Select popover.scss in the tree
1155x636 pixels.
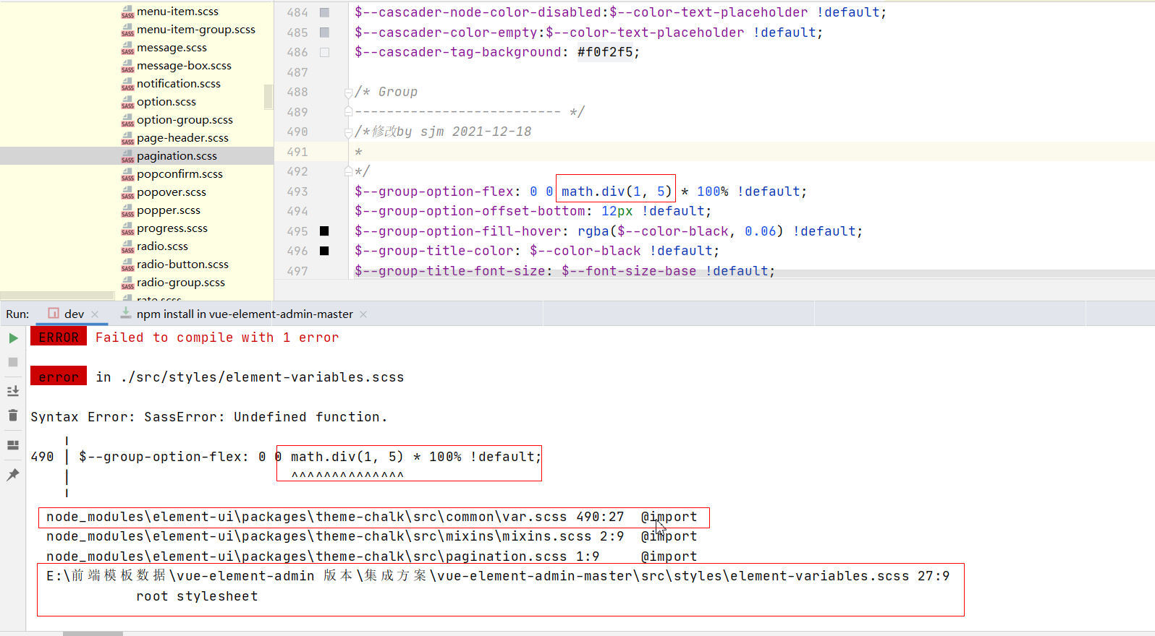(172, 192)
